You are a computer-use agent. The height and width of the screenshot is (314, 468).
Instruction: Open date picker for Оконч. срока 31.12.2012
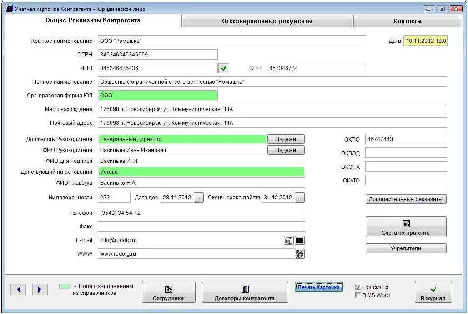300,198
